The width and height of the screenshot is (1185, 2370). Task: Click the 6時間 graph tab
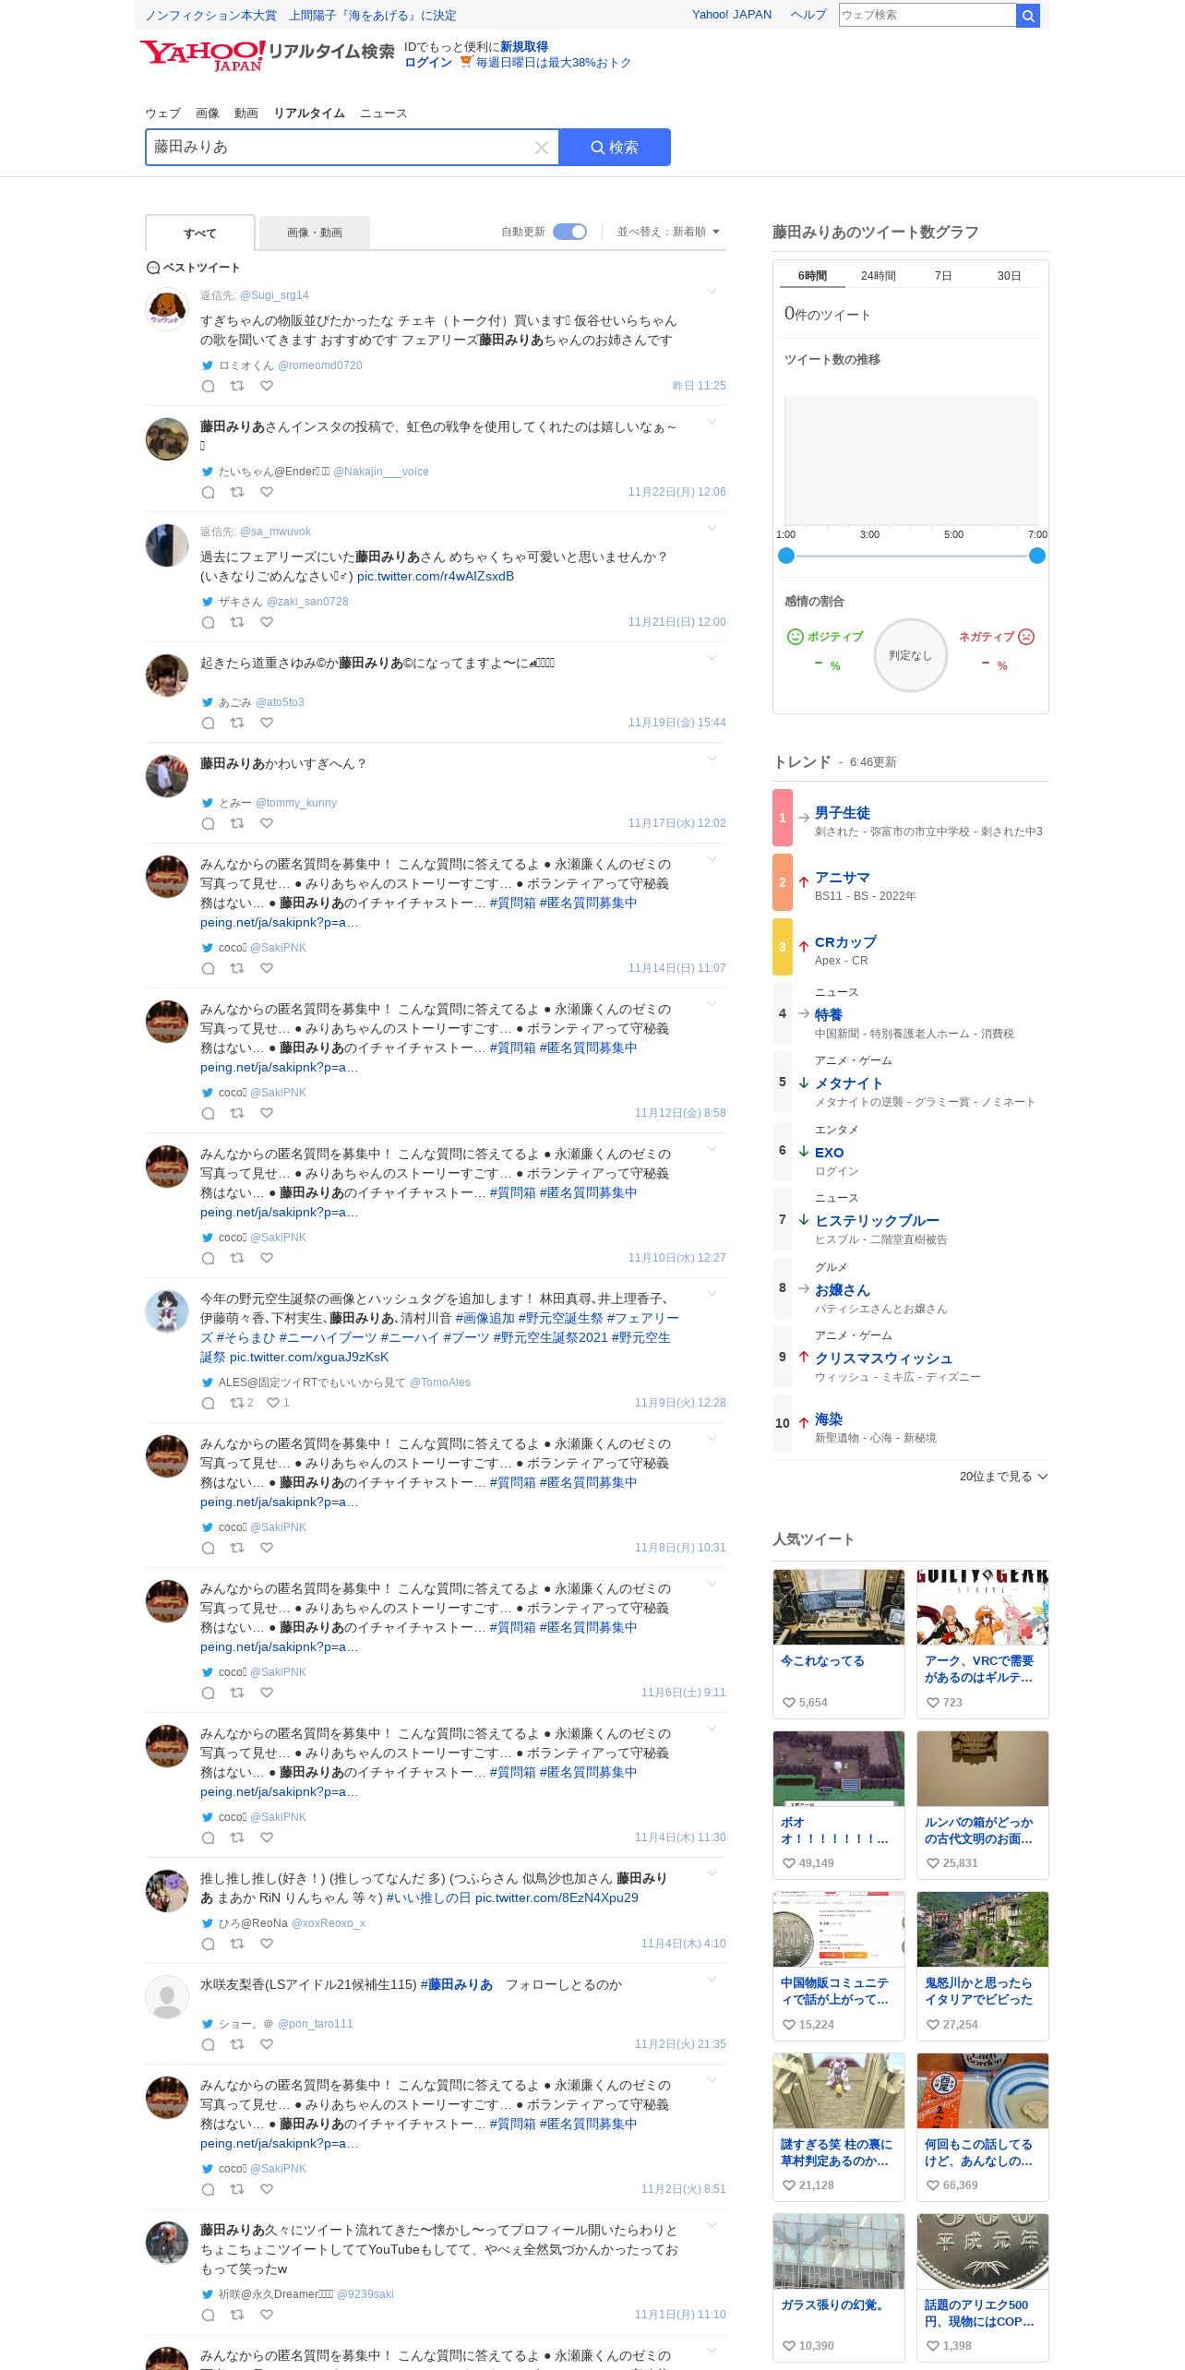(x=812, y=276)
